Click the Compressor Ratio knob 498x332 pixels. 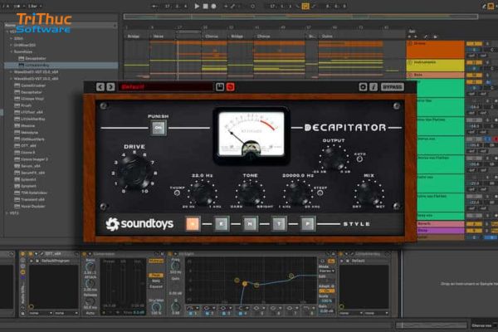pyautogui.click(x=90, y=267)
